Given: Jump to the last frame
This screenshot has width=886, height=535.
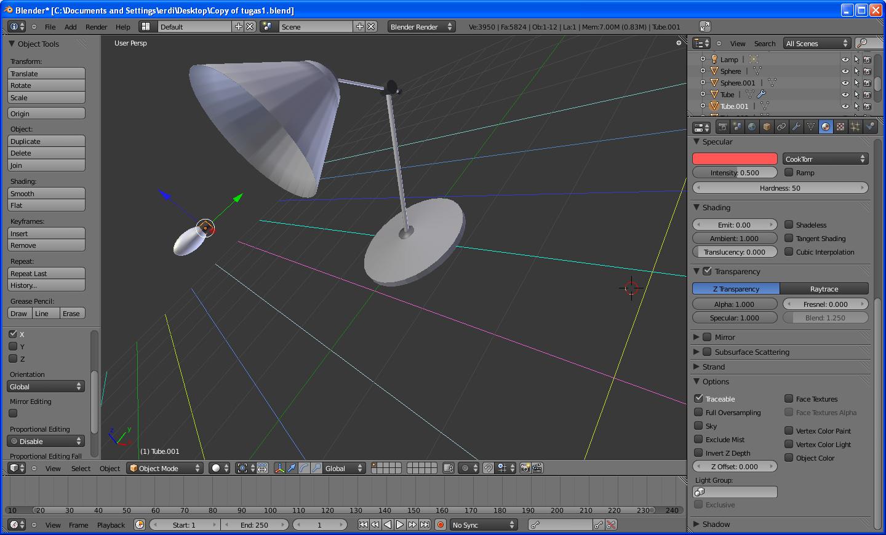Looking at the screenshot, I should (x=425, y=525).
